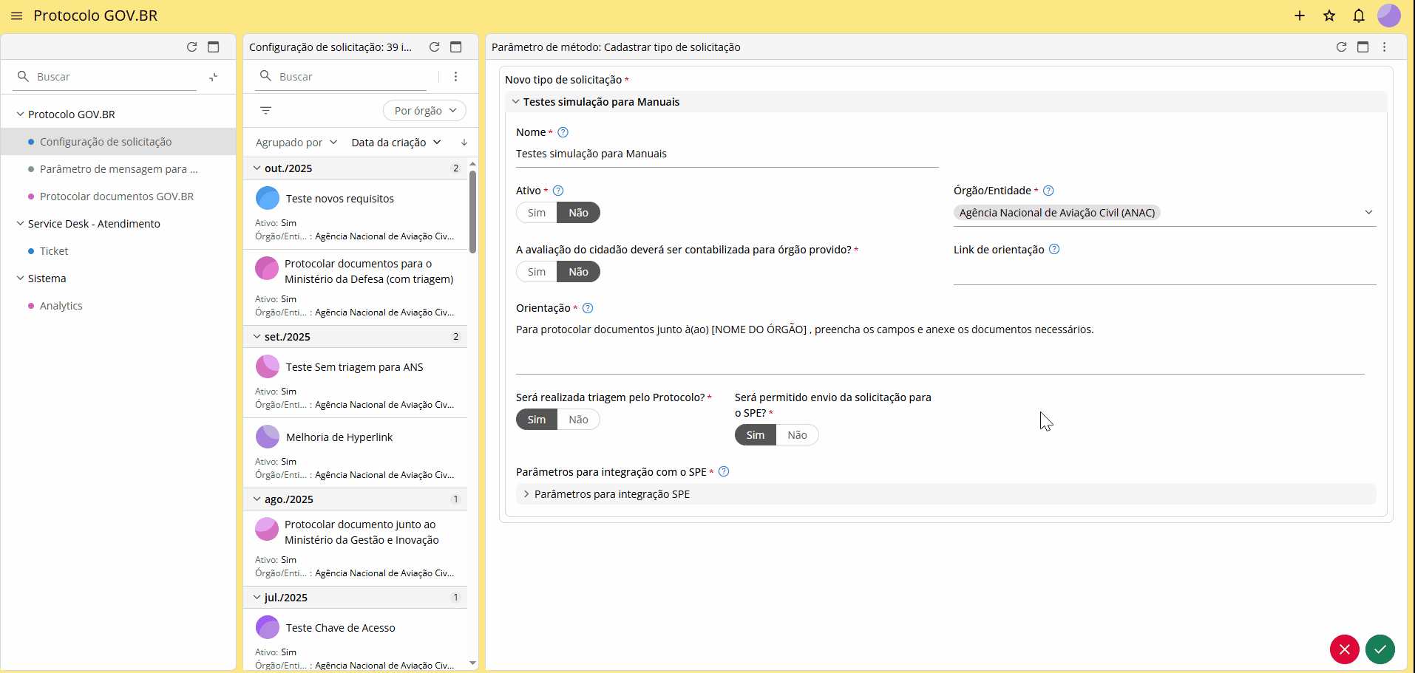Set envio para o SPE to Não
This screenshot has width=1415, height=673.
797,435
